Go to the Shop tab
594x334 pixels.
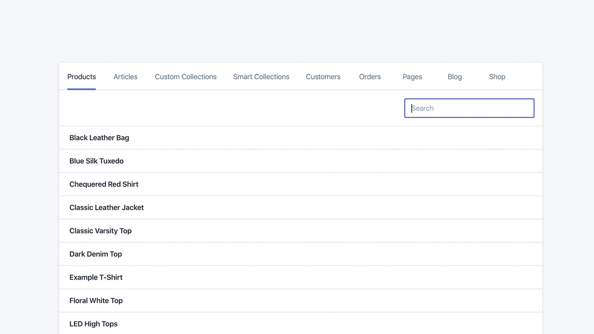(x=497, y=77)
